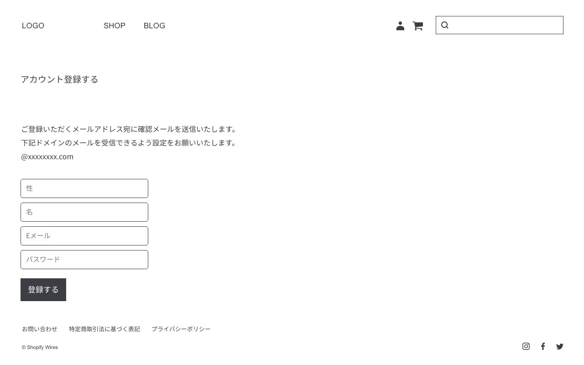Go to SHOP in navigation
584x365 pixels.
[x=115, y=26]
